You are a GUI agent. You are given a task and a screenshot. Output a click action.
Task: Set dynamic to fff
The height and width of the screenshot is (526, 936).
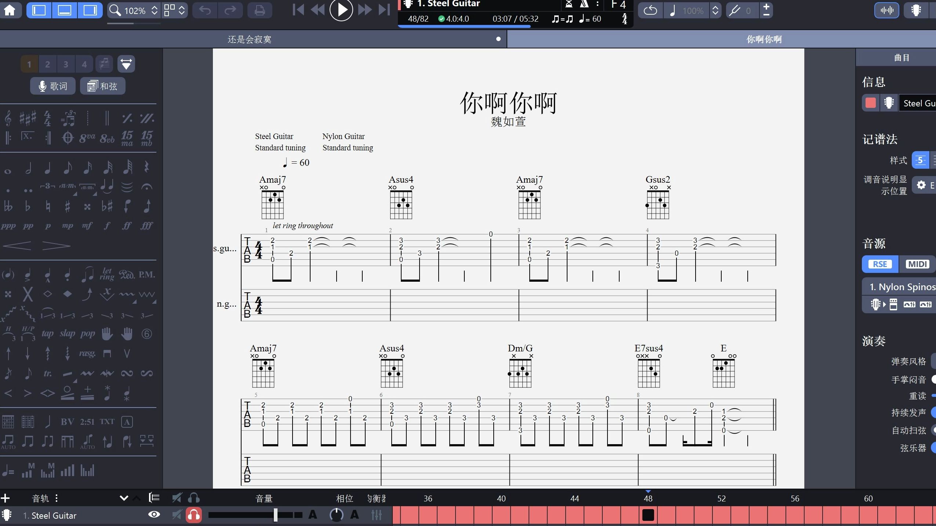(147, 226)
